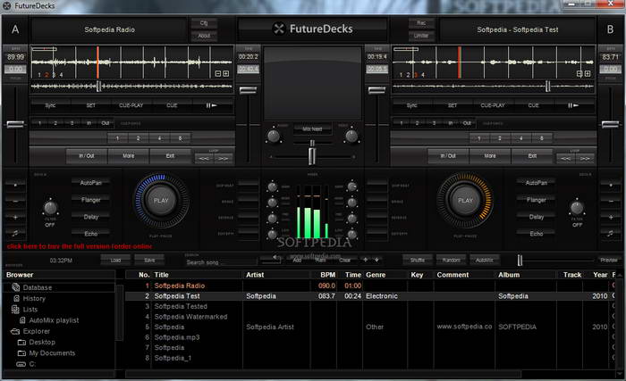Click the Preview volume slider handle
This screenshot has height=381, width=626.
(520, 261)
